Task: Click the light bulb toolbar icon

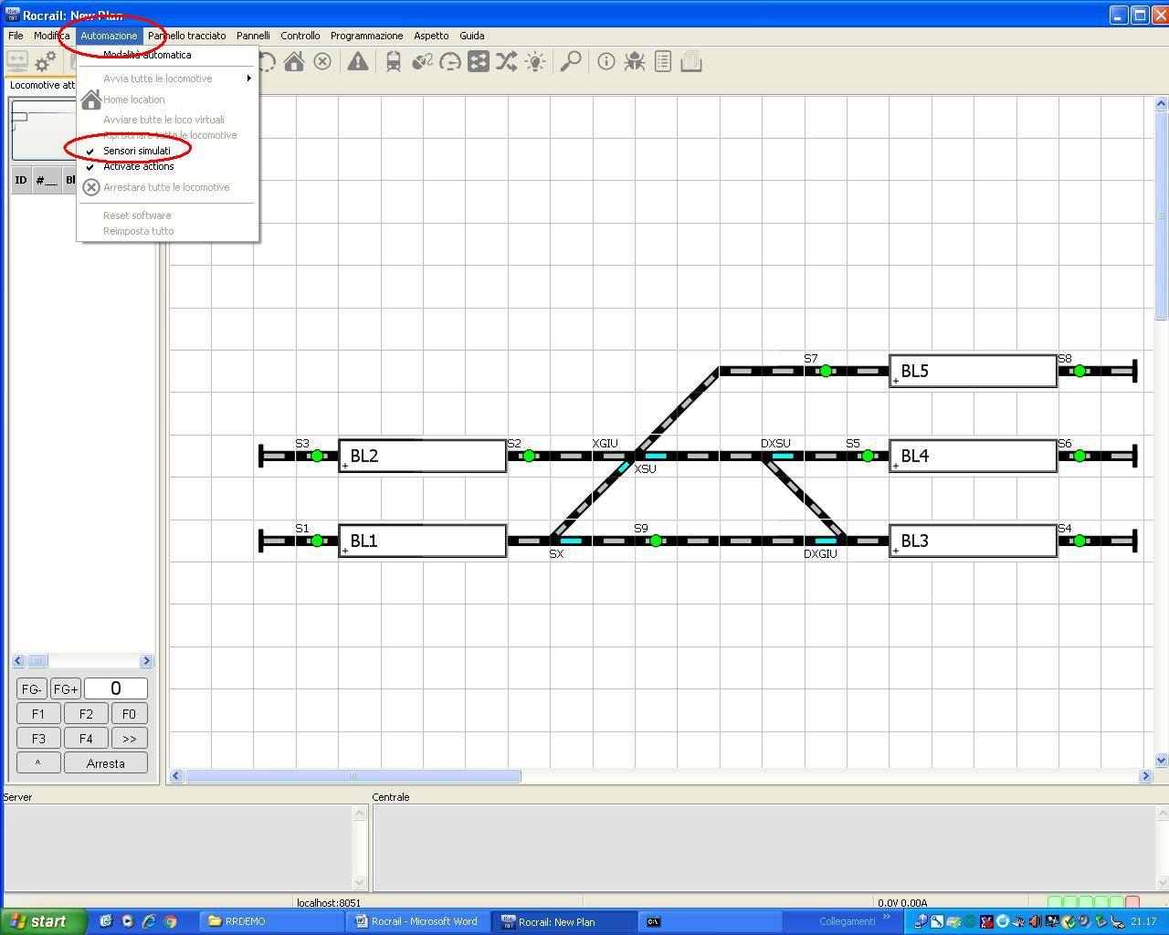Action: pyautogui.click(x=535, y=61)
